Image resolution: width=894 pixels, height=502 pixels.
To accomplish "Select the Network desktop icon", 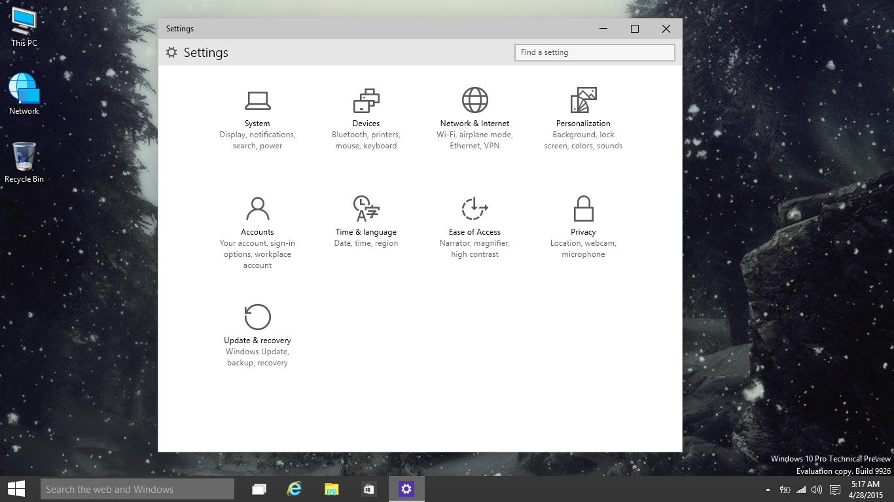I will [x=24, y=95].
